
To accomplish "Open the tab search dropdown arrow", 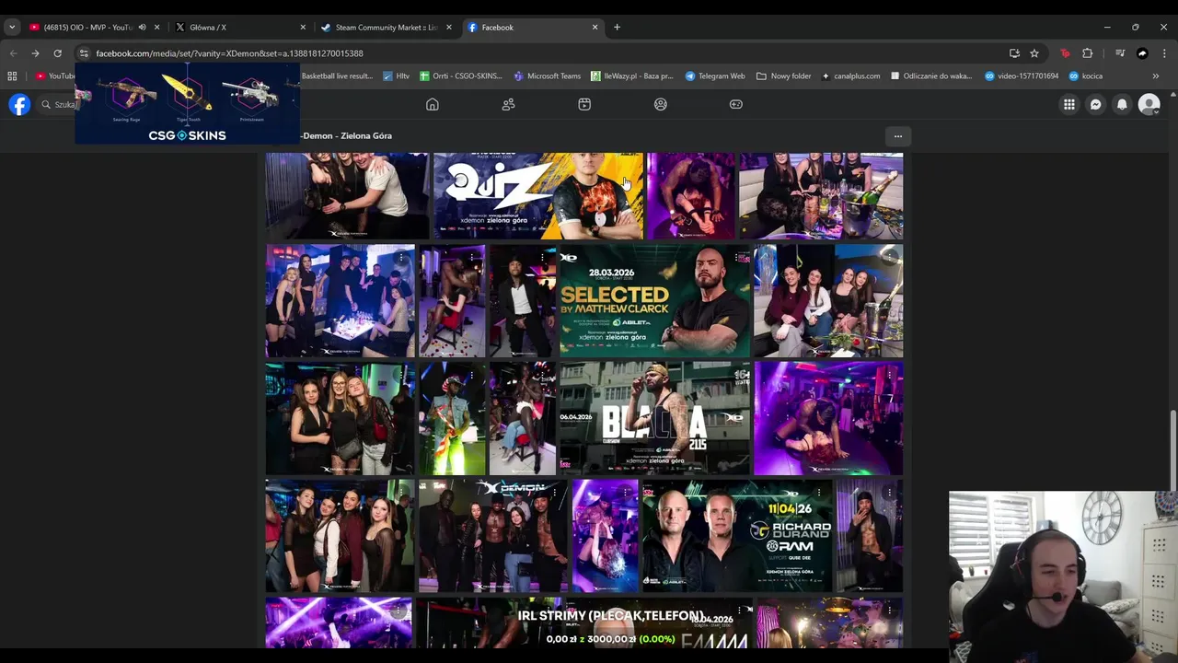I will pos(12,27).
